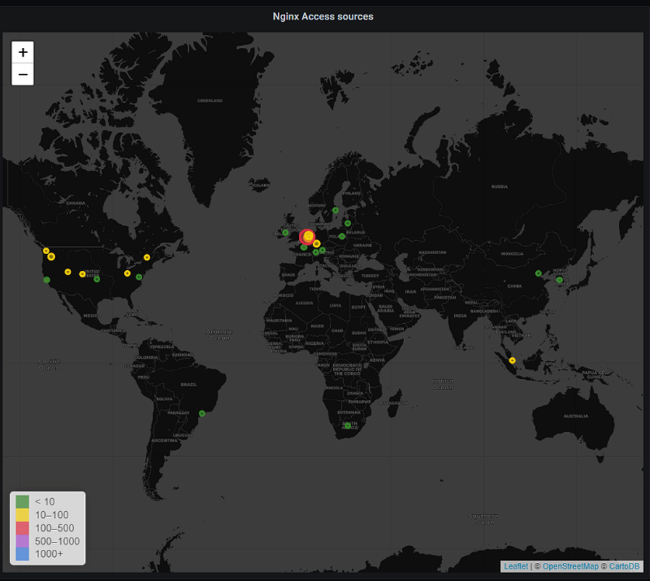The image size is (650, 581).
Task: Click the 'INDIA' map label
Action: point(460,315)
